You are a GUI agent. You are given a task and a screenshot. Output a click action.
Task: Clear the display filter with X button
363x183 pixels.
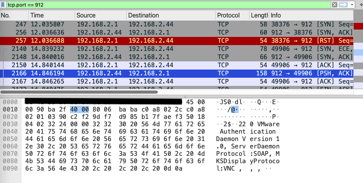click(x=334, y=5)
